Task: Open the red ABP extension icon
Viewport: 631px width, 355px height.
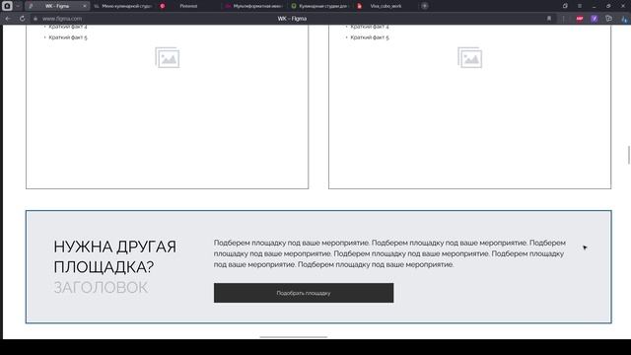Action: pos(580,19)
